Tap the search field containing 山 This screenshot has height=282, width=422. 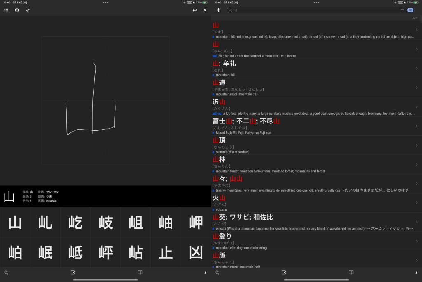(288, 10)
